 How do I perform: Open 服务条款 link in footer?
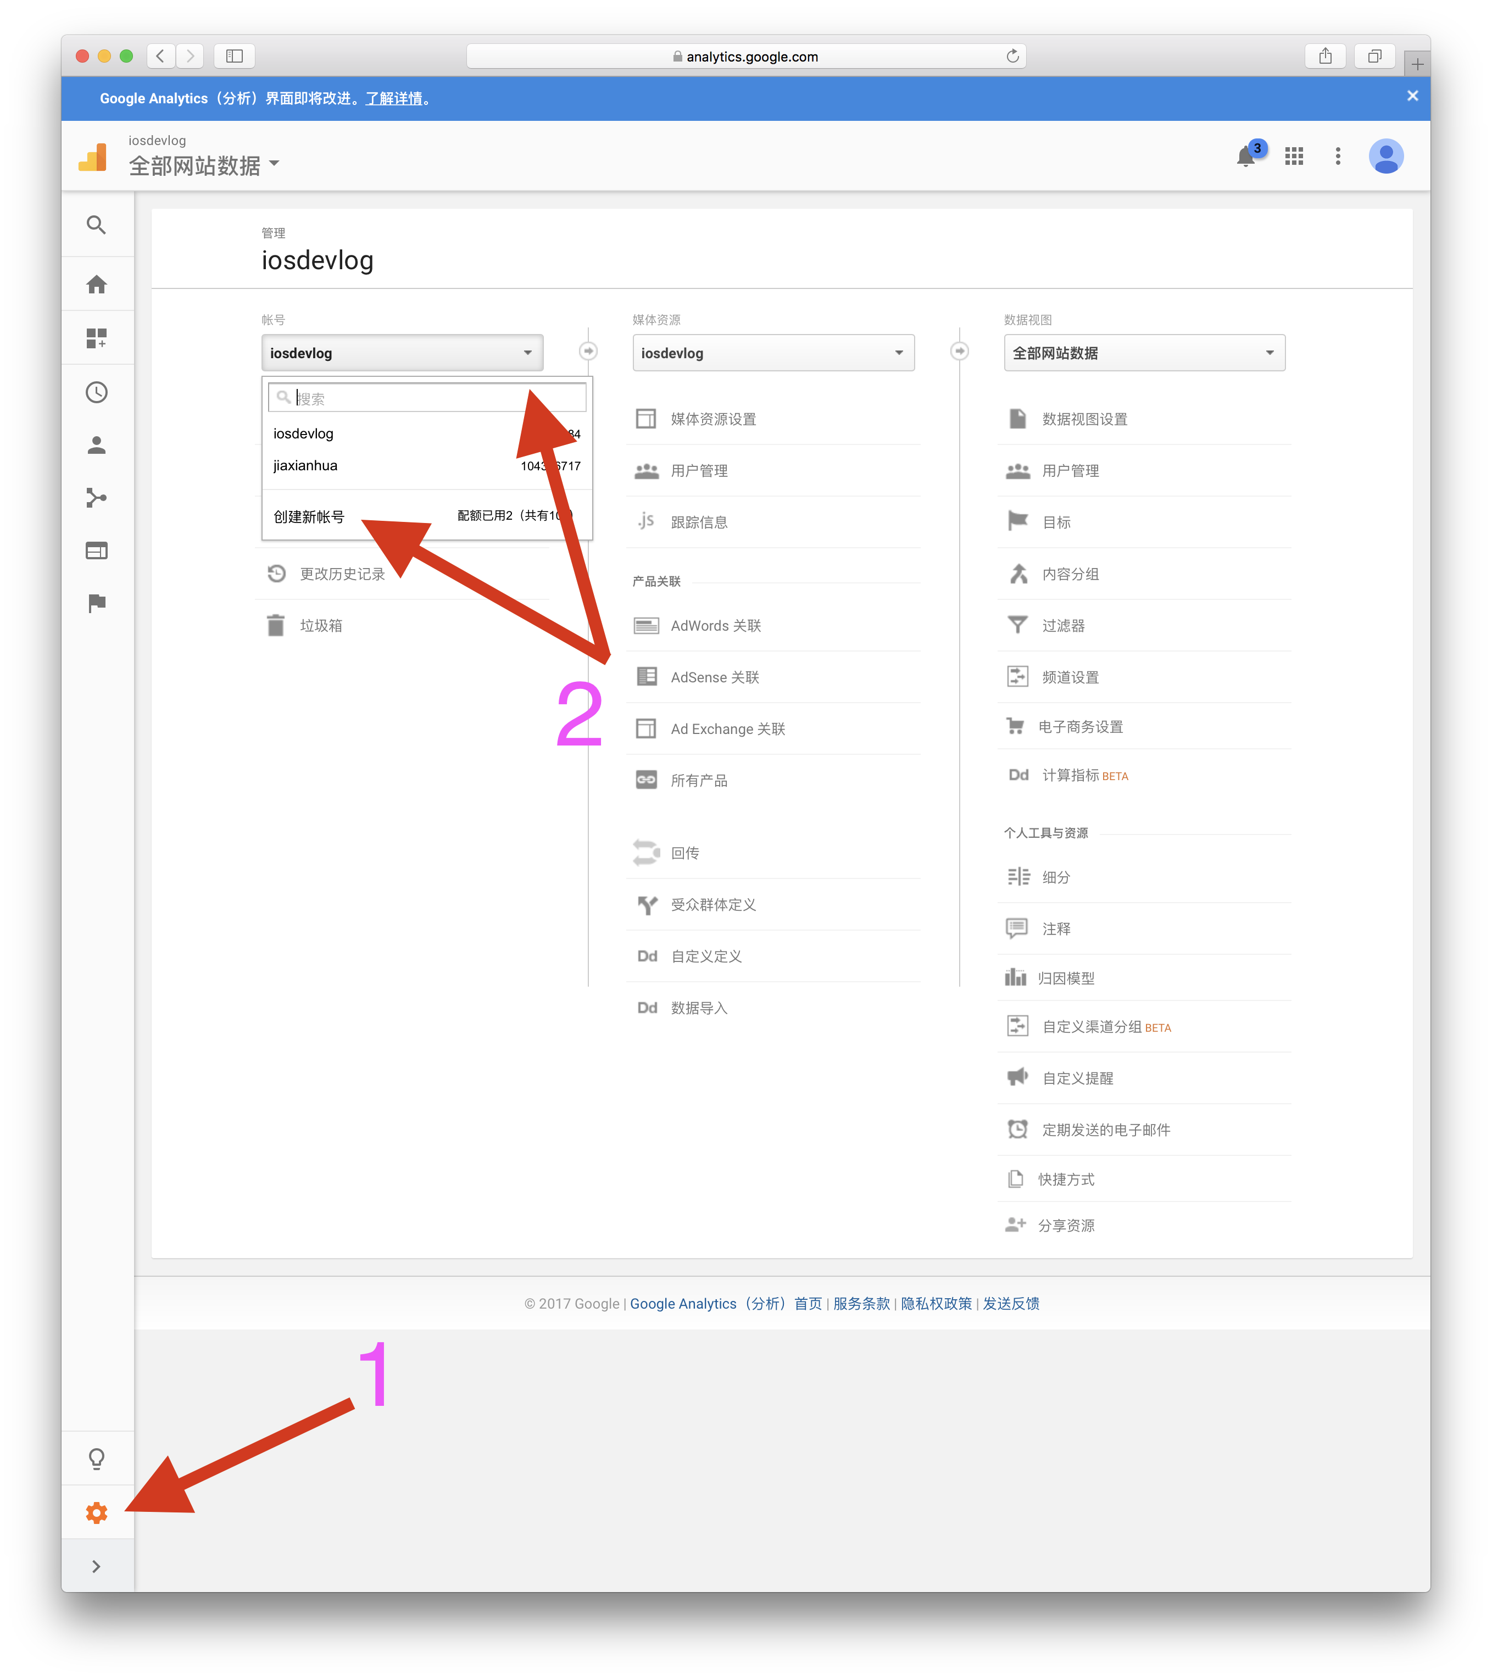[861, 1304]
